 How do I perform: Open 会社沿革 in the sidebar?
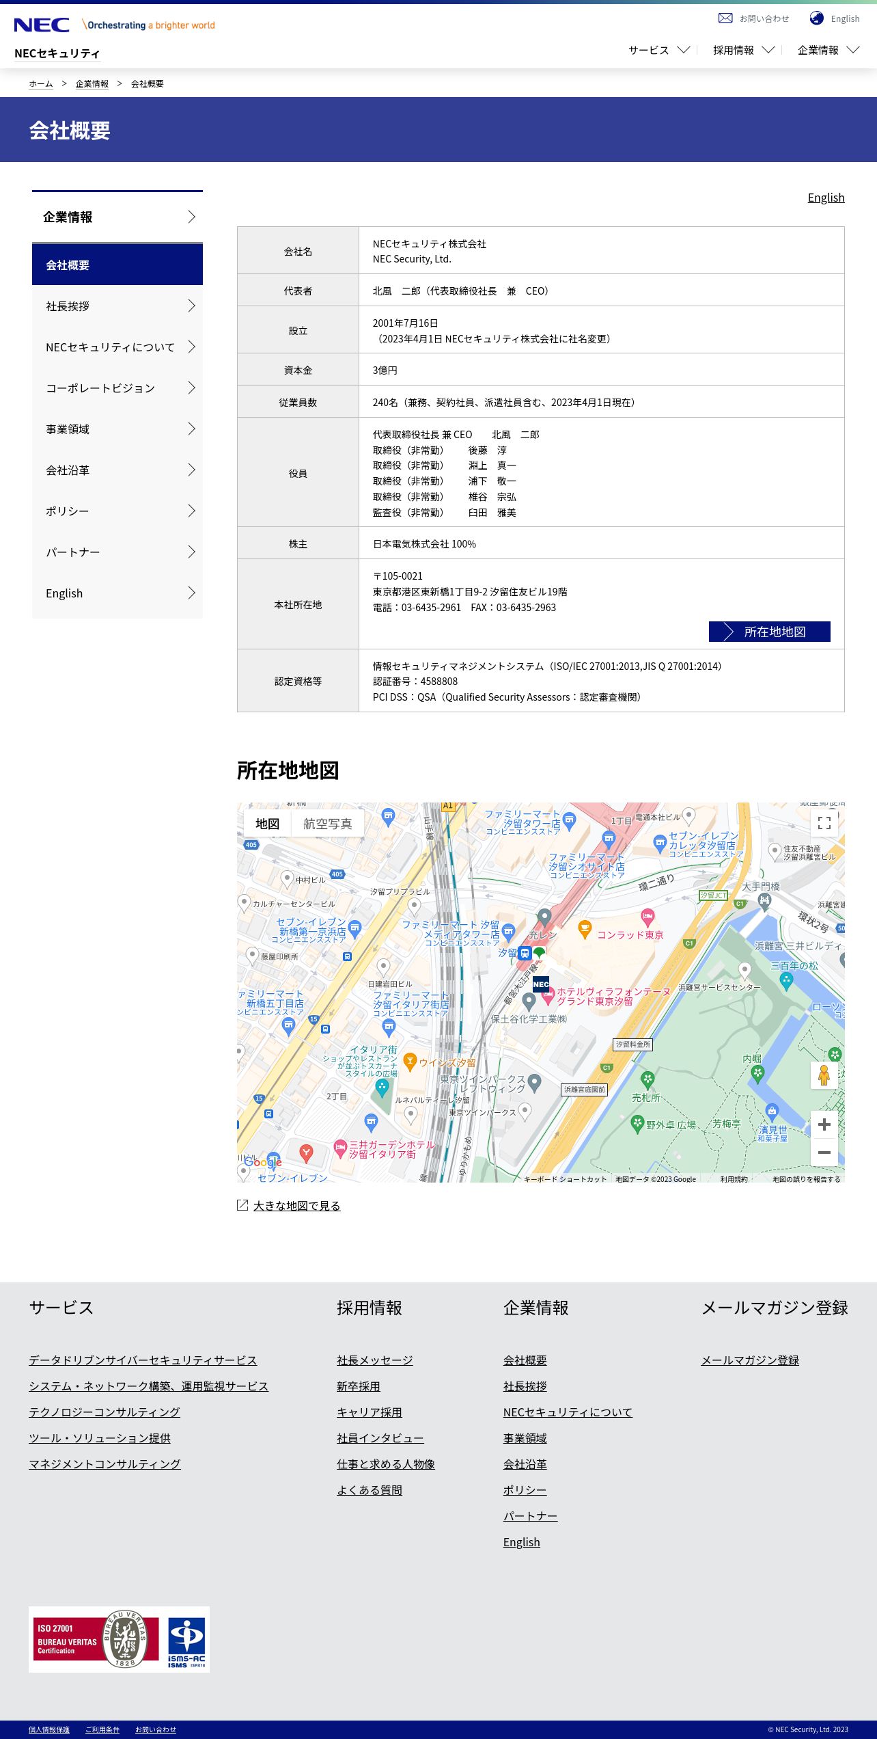coord(117,470)
